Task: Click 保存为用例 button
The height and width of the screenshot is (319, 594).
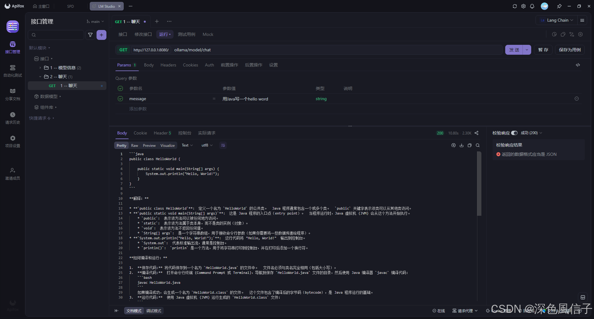Action: tap(570, 50)
